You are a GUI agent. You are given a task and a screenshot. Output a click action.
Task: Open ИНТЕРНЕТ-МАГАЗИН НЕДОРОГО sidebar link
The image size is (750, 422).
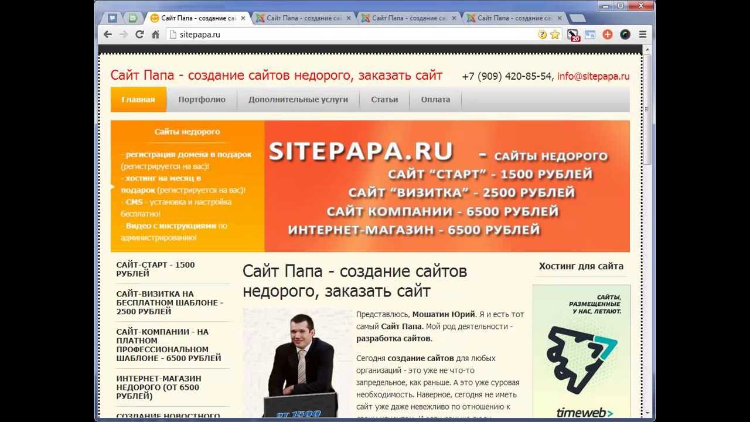(159, 387)
